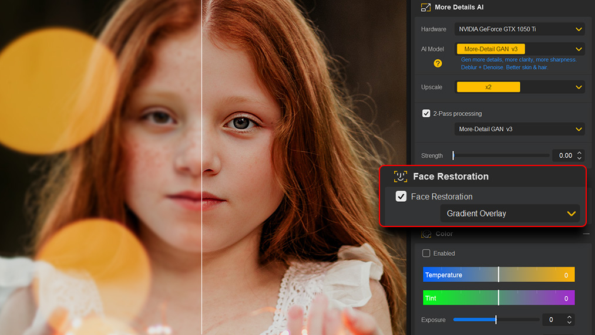Click the Temperature color slider
595x335 pixels.
tap(498, 275)
